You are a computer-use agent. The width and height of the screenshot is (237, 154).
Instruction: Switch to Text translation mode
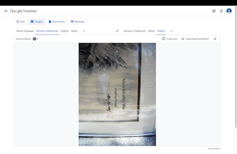click(x=20, y=22)
